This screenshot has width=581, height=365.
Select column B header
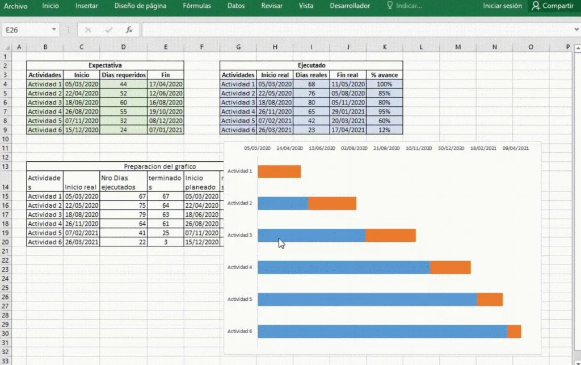[45, 47]
